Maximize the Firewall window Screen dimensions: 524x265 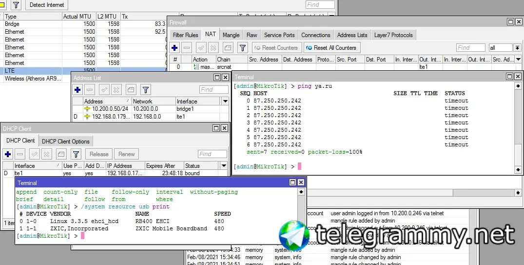(510, 22)
